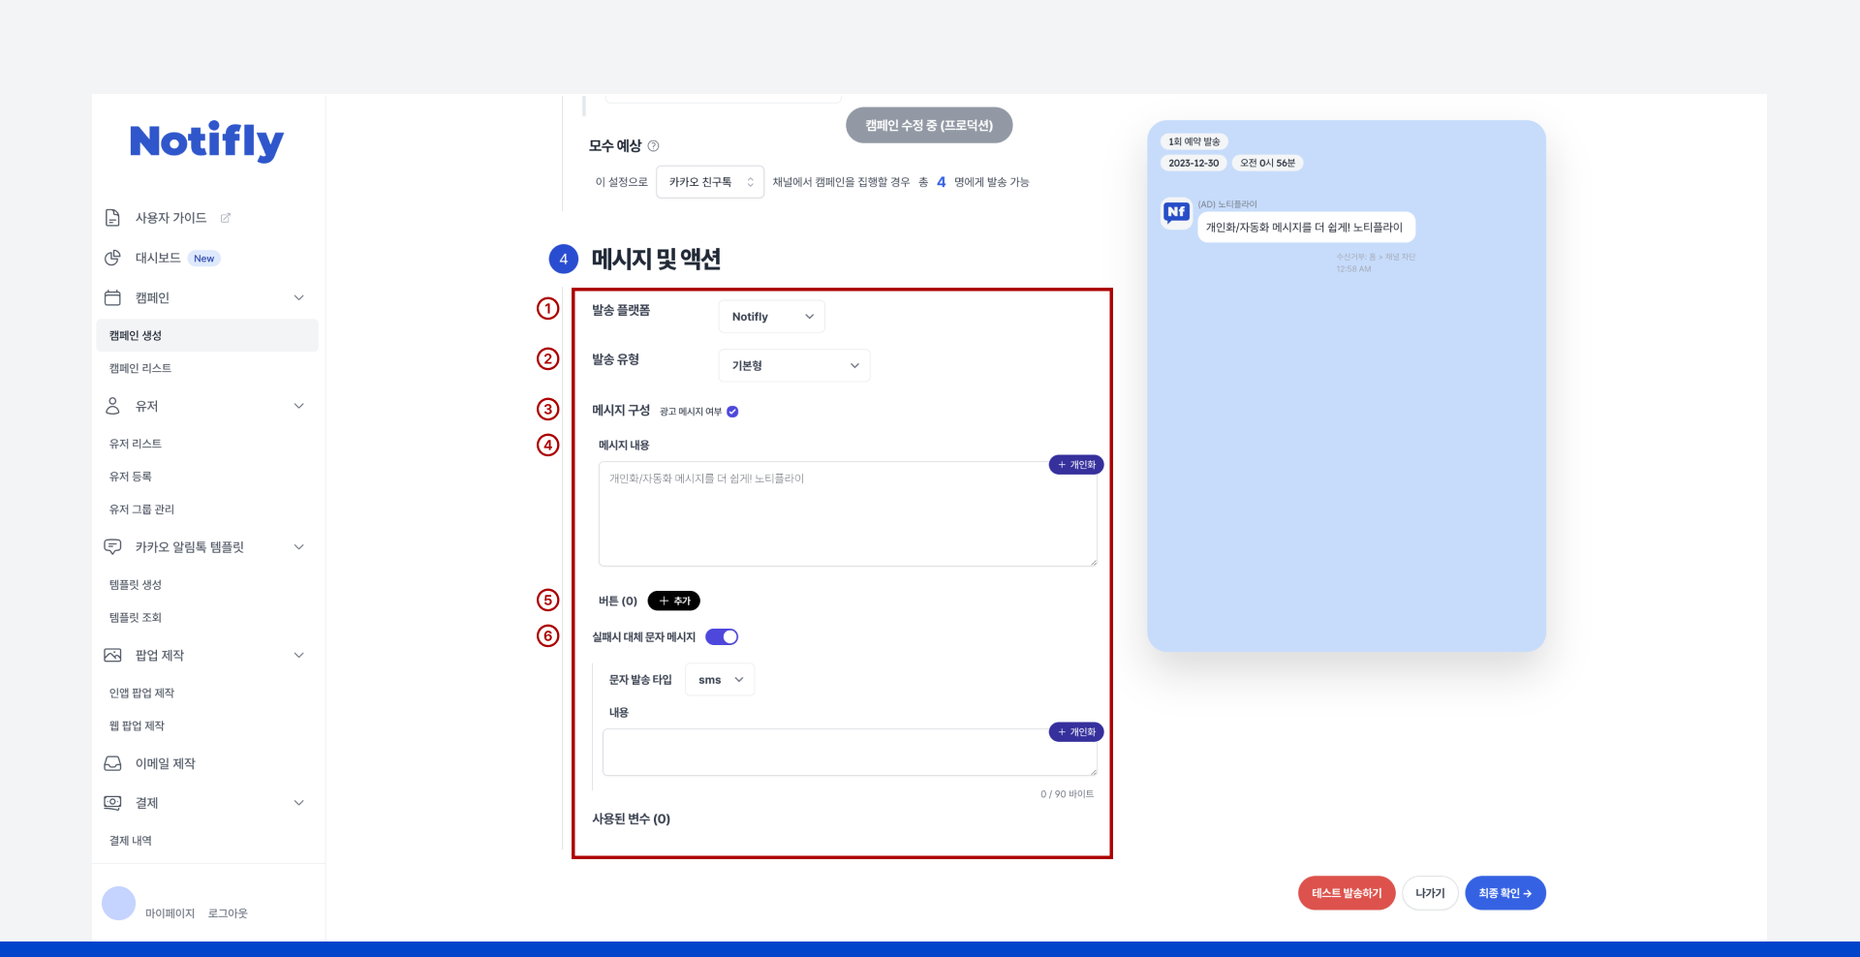Open the 발송 유형 기본형 dropdown

[793, 365]
